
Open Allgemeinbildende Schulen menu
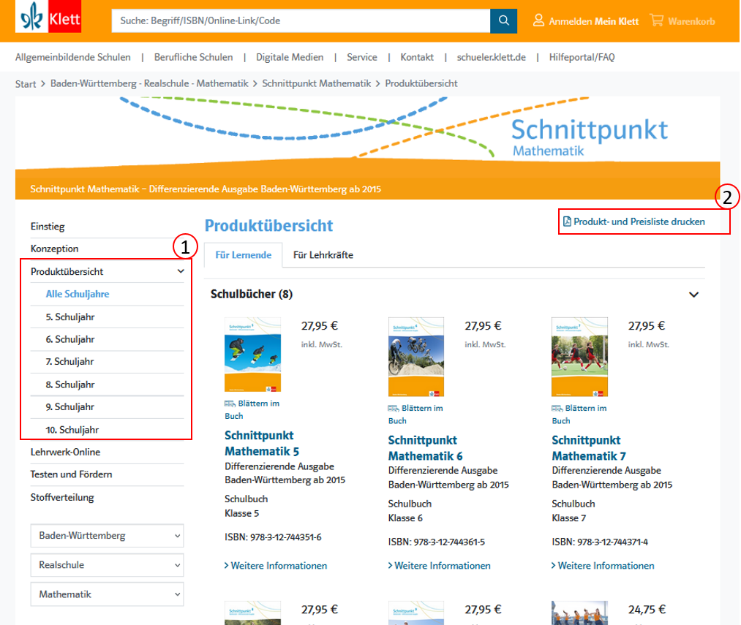click(x=72, y=57)
